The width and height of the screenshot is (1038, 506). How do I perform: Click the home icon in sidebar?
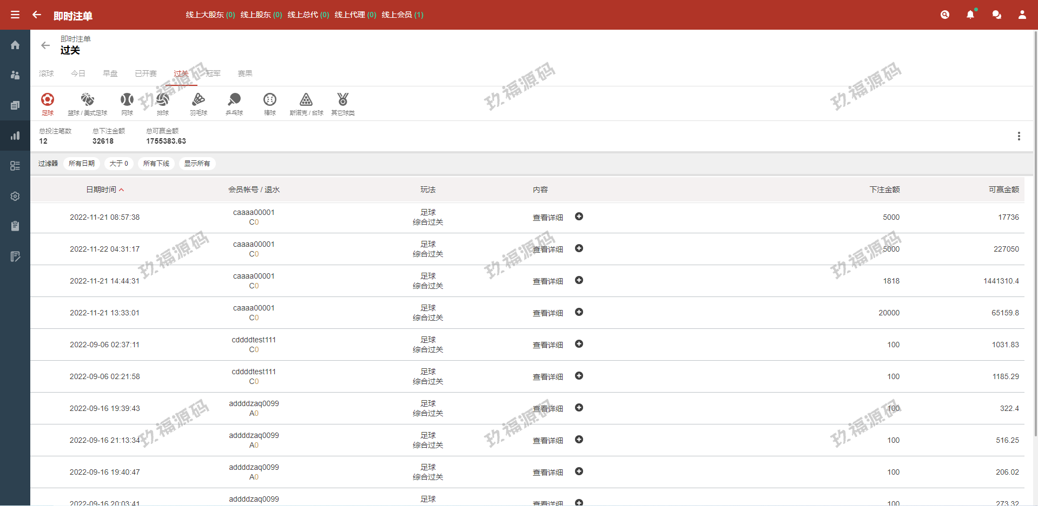point(15,45)
